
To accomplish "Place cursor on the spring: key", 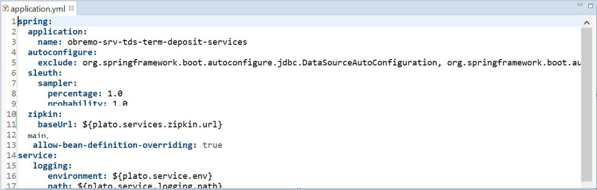I will coord(35,21).
